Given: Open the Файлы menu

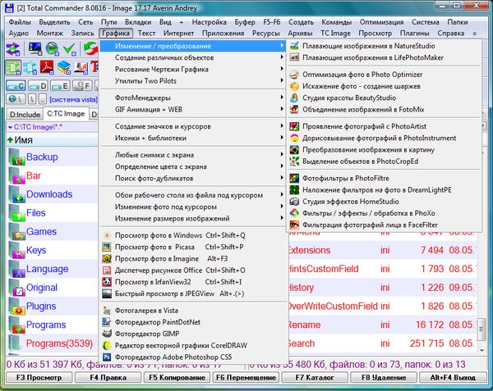Looking at the screenshot, I should [x=20, y=22].
